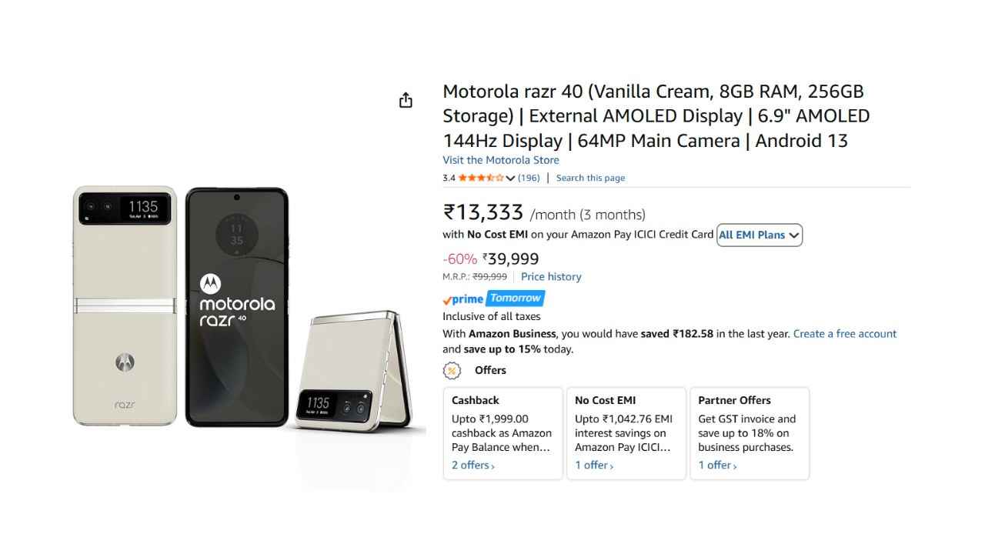Click the product title text
The image size is (985, 554).
656,116
